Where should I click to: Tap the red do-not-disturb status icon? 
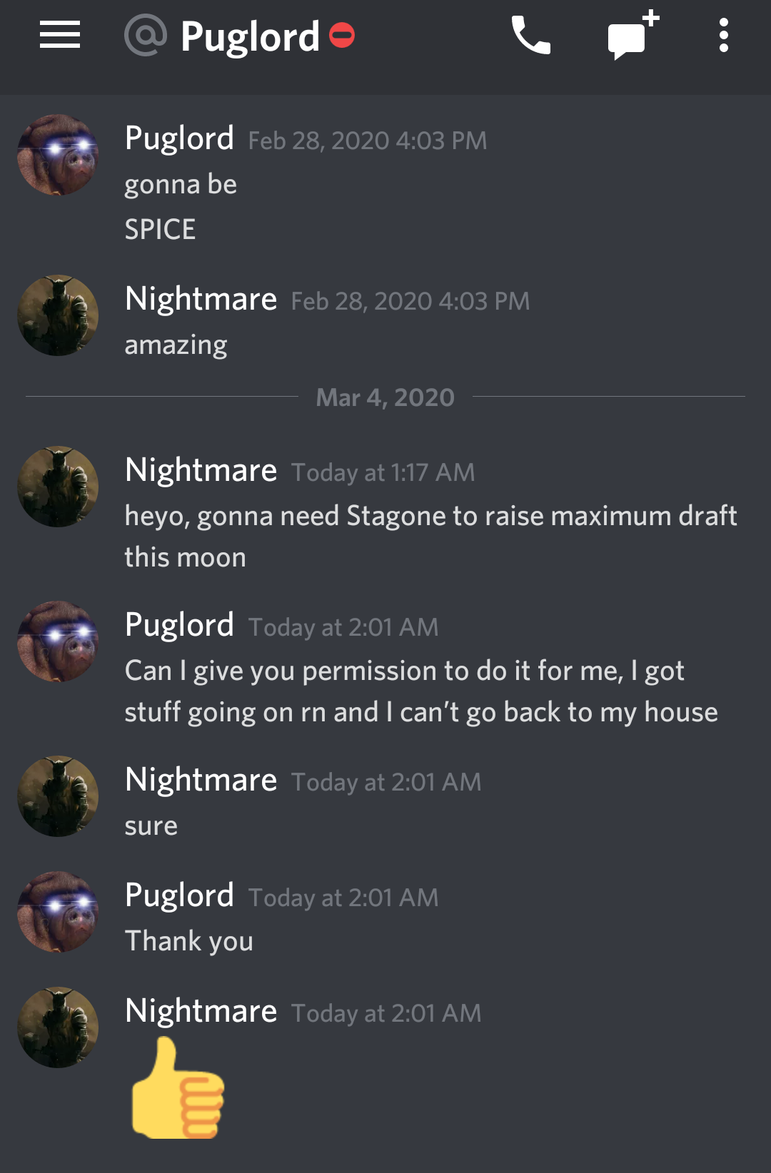(x=342, y=35)
